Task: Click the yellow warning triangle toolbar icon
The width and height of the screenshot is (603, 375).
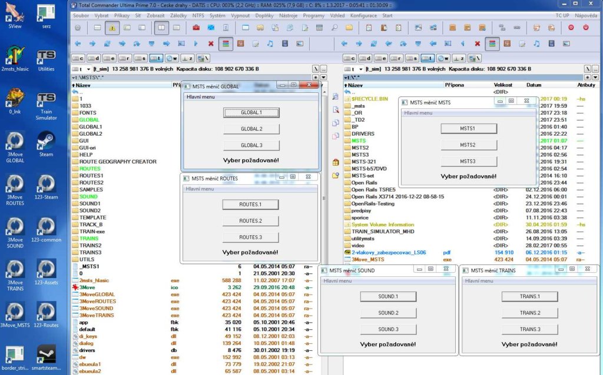Action: [112, 28]
